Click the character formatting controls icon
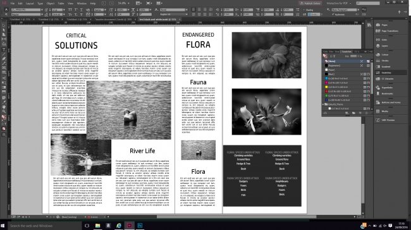Image resolution: width=411 pixels, height=230 pixels. [6, 9]
